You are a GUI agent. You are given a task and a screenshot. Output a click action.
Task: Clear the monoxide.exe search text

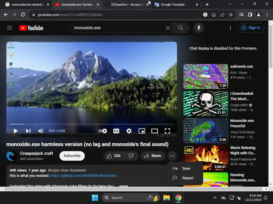168,28
